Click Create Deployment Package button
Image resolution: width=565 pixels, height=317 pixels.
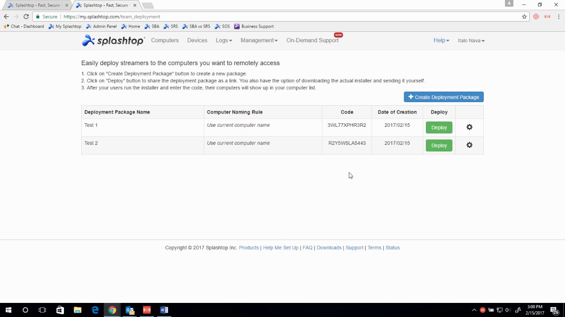[x=444, y=97]
